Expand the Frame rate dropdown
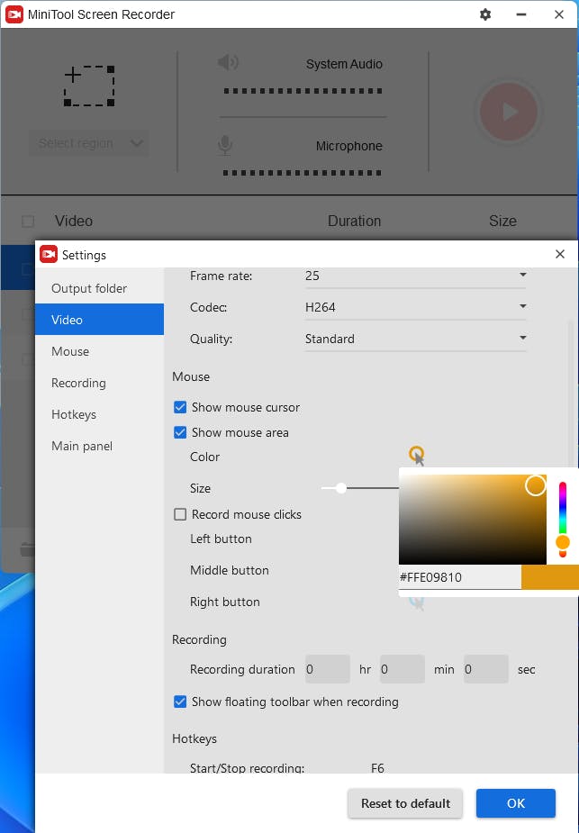Screen dimensions: 579x833 [522, 276]
